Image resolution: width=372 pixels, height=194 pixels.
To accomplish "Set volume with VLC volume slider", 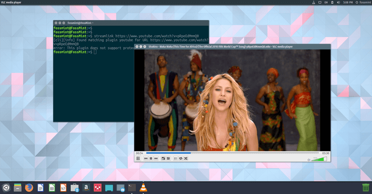I will tap(319, 159).
